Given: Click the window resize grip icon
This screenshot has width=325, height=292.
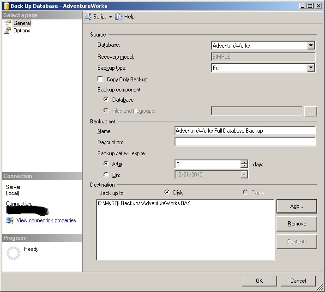Looking at the screenshot, I should pyautogui.click(x=321, y=287).
